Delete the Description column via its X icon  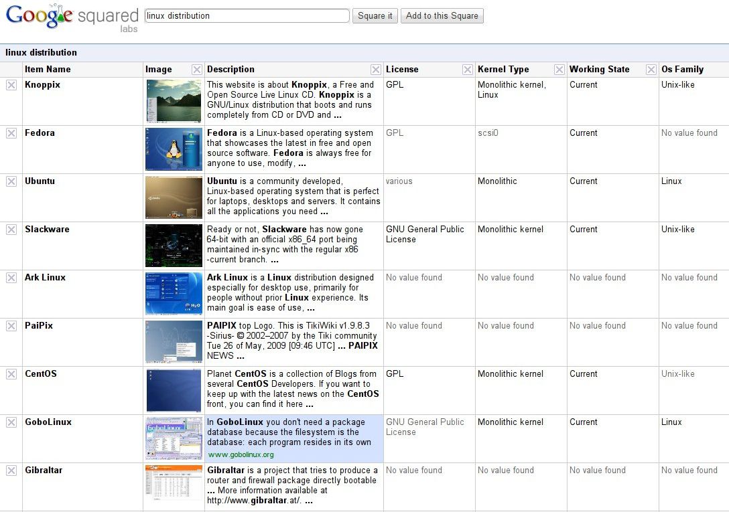(x=376, y=70)
